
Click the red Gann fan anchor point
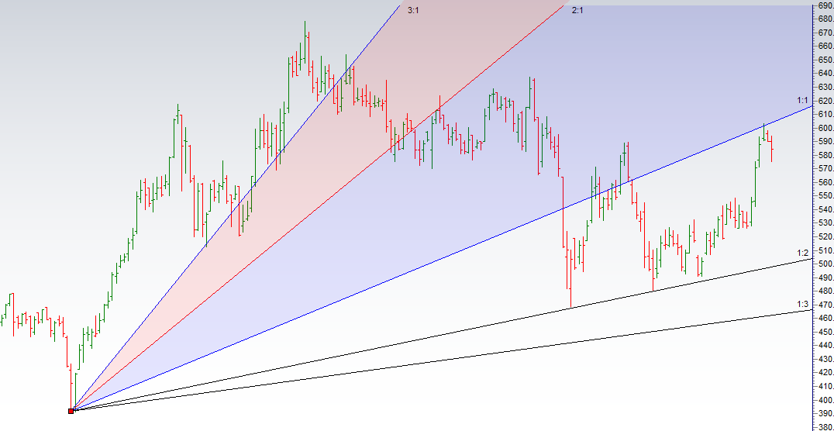[71, 411]
